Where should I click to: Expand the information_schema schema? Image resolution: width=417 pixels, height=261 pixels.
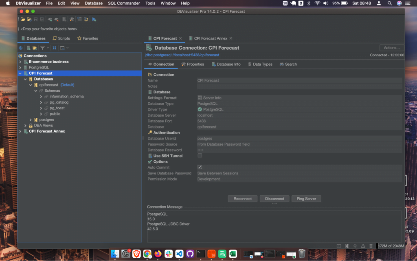coord(41,96)
